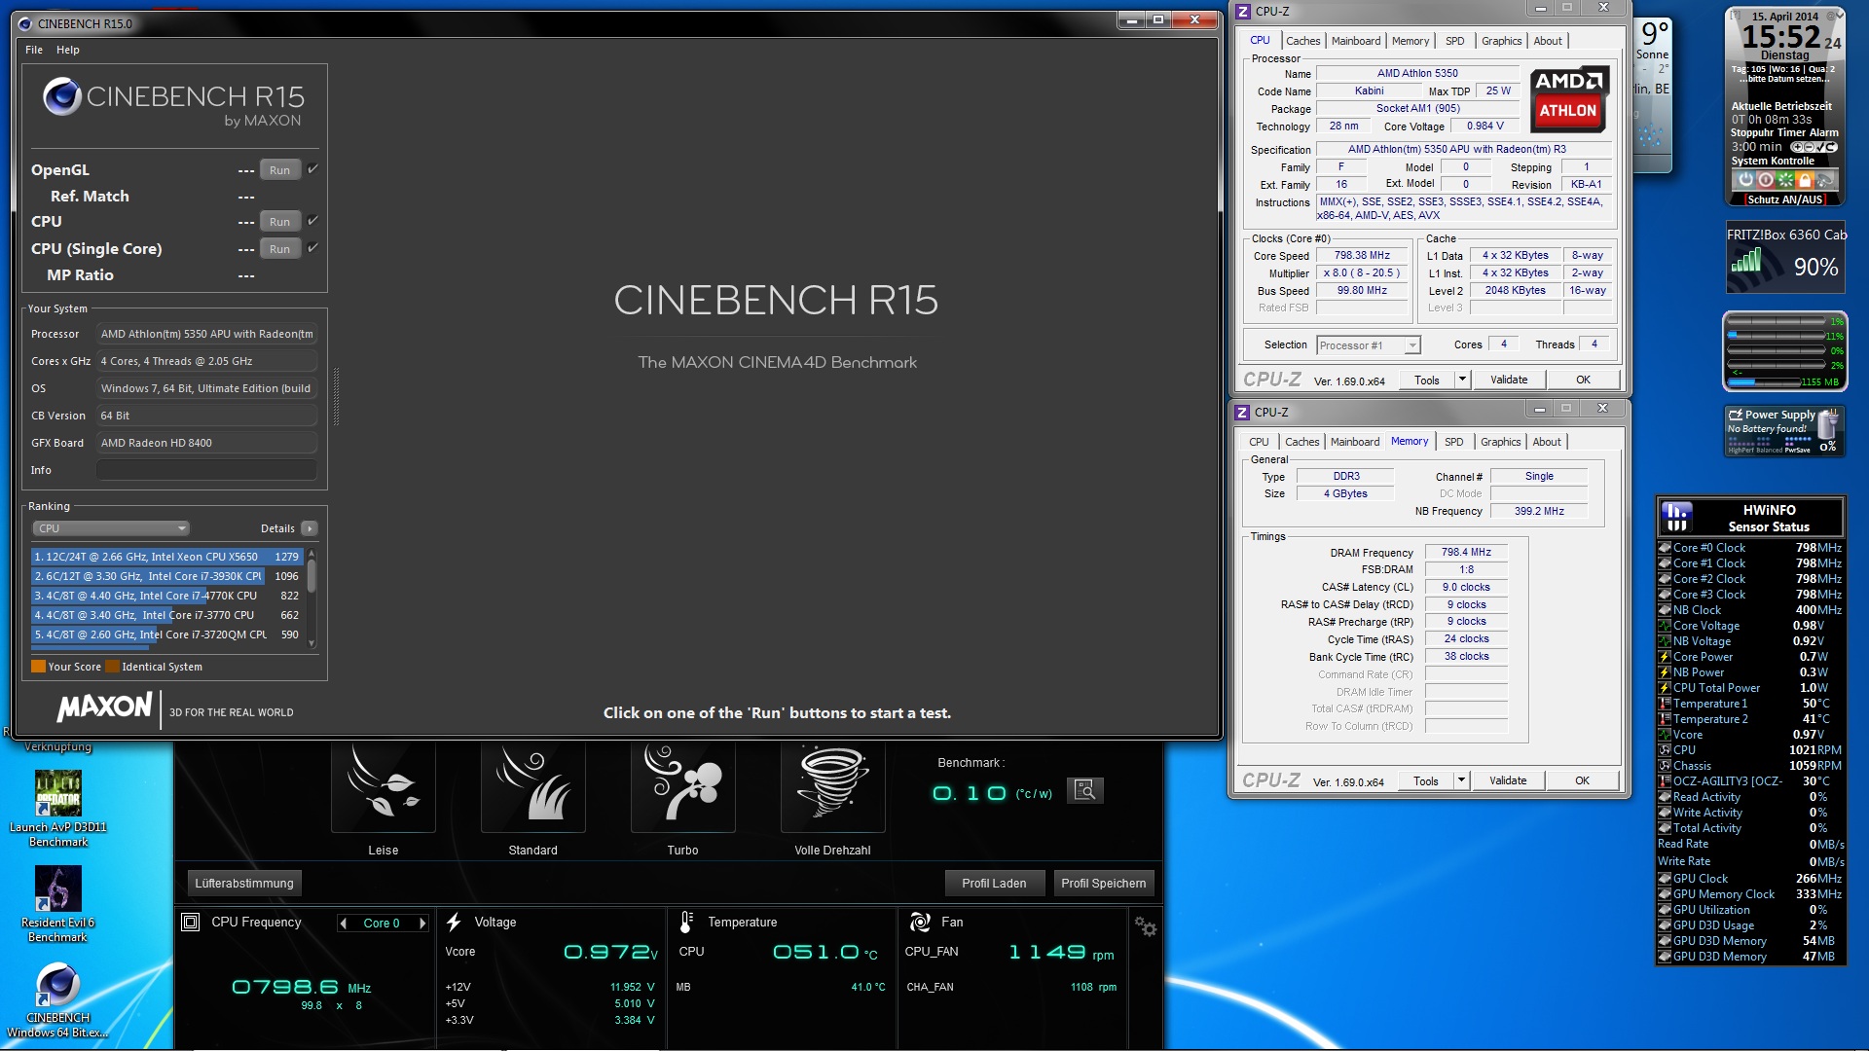This screenshot has height=1051, width=1869.
Task: Switch to CPU-Z Mainboard tab
Action: point(1355,41)
